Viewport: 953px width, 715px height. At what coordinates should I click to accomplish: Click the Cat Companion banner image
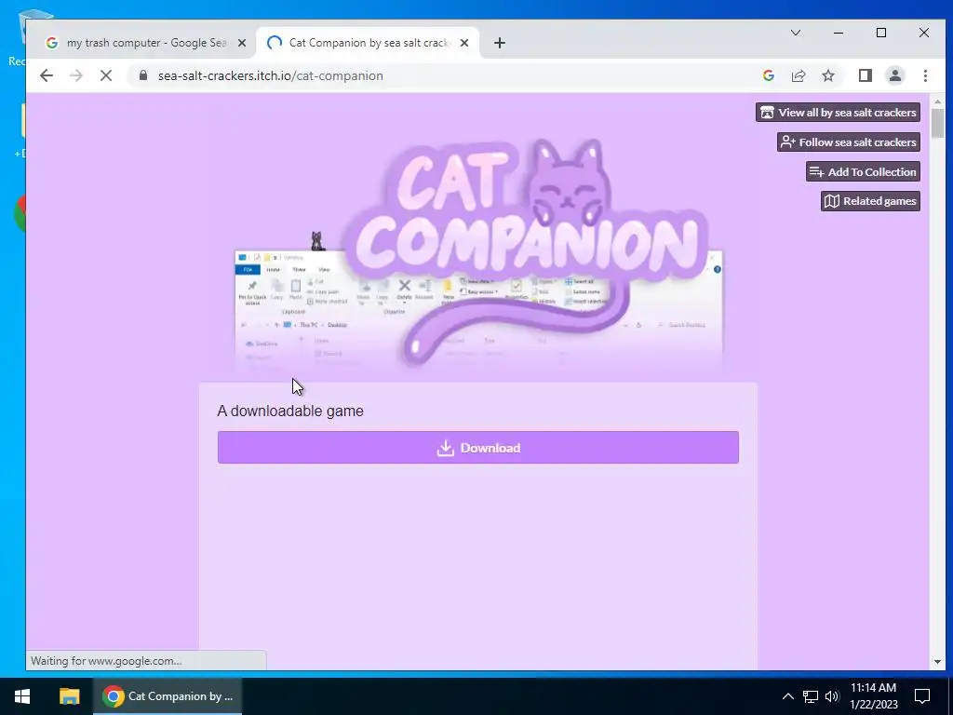478,252
